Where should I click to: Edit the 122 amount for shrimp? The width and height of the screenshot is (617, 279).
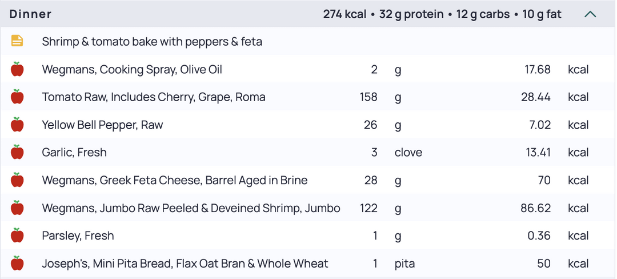[x=368, y=208]
